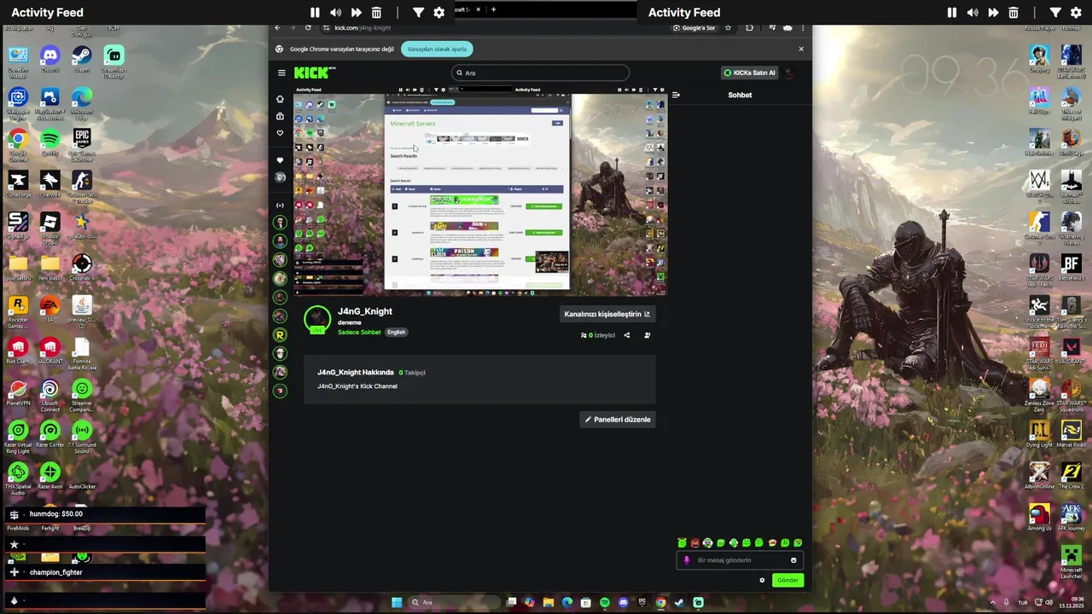Image resolution: width=1092 pixels, height=614 pixels.
Task: Skip forward in left Activity Feed
Action: pos(356,13)
